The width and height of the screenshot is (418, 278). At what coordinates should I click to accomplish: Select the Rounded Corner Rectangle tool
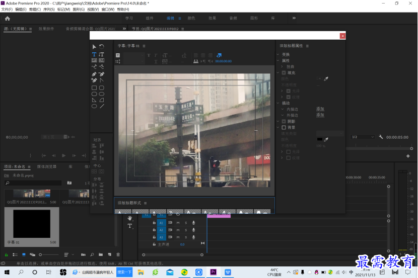pyautogui.click(x=102, y=87)
